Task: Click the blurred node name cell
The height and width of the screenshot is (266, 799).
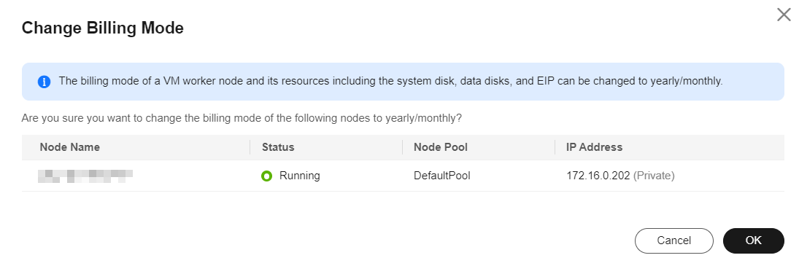Action: coord(85,176)
